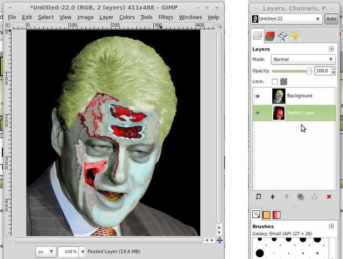This screenshot has height=259, width=343.
Task: Click the image navigation cross icon
Action: click(x=220, y=241)
